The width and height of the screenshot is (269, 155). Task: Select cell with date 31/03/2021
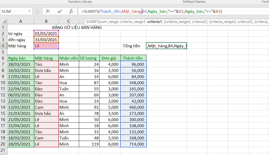[x=46, y=40]
